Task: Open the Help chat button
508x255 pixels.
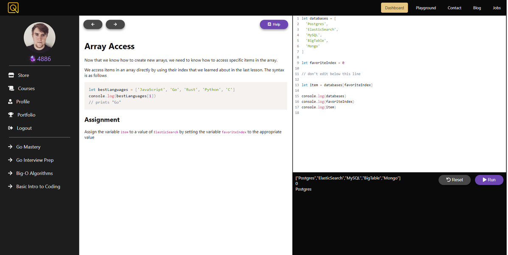Action: coord(274,24)
